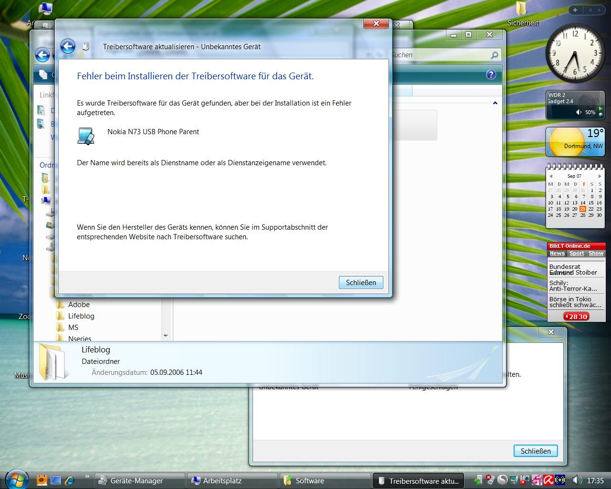Click the Show Desktop quick launch icon
This screenshot has height=489, width=611.
[x=56, y=480]
